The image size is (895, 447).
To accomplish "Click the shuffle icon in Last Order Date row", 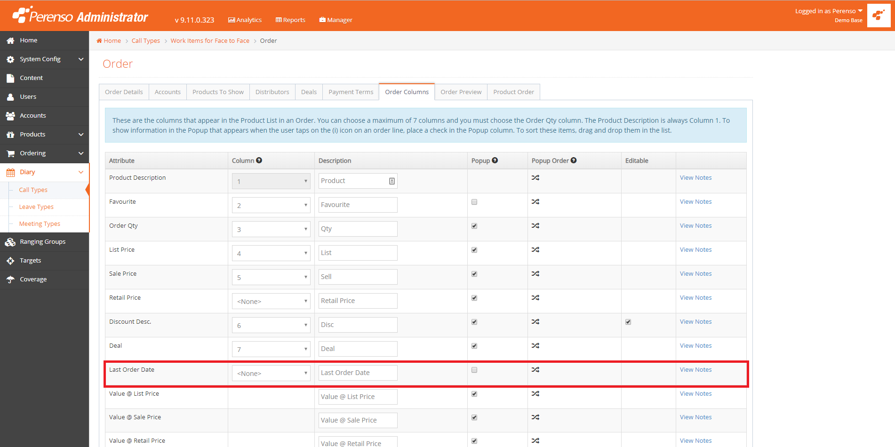I will click(535, 370).
